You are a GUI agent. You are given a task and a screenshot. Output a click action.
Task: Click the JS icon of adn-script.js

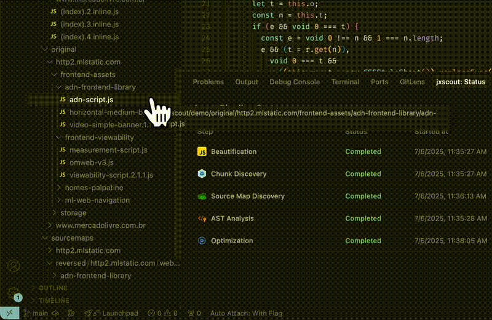pos(63,99)
